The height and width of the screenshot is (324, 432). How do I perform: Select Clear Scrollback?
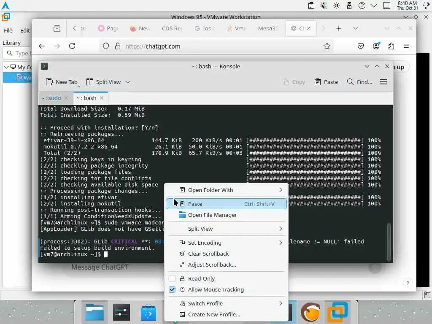click(x=226, y=254)
